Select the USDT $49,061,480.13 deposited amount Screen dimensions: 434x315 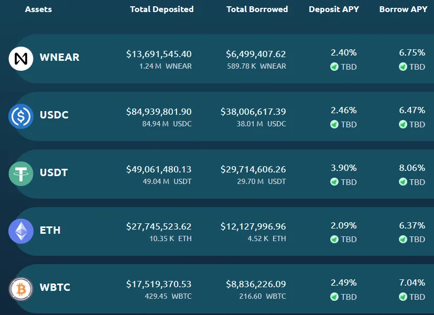tap(159, 169)
